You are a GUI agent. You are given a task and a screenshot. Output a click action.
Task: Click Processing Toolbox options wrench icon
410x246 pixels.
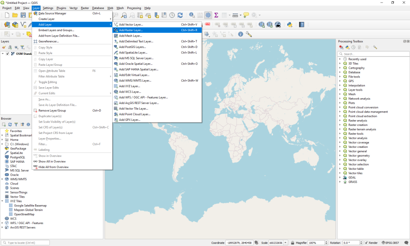click(375, 47)
